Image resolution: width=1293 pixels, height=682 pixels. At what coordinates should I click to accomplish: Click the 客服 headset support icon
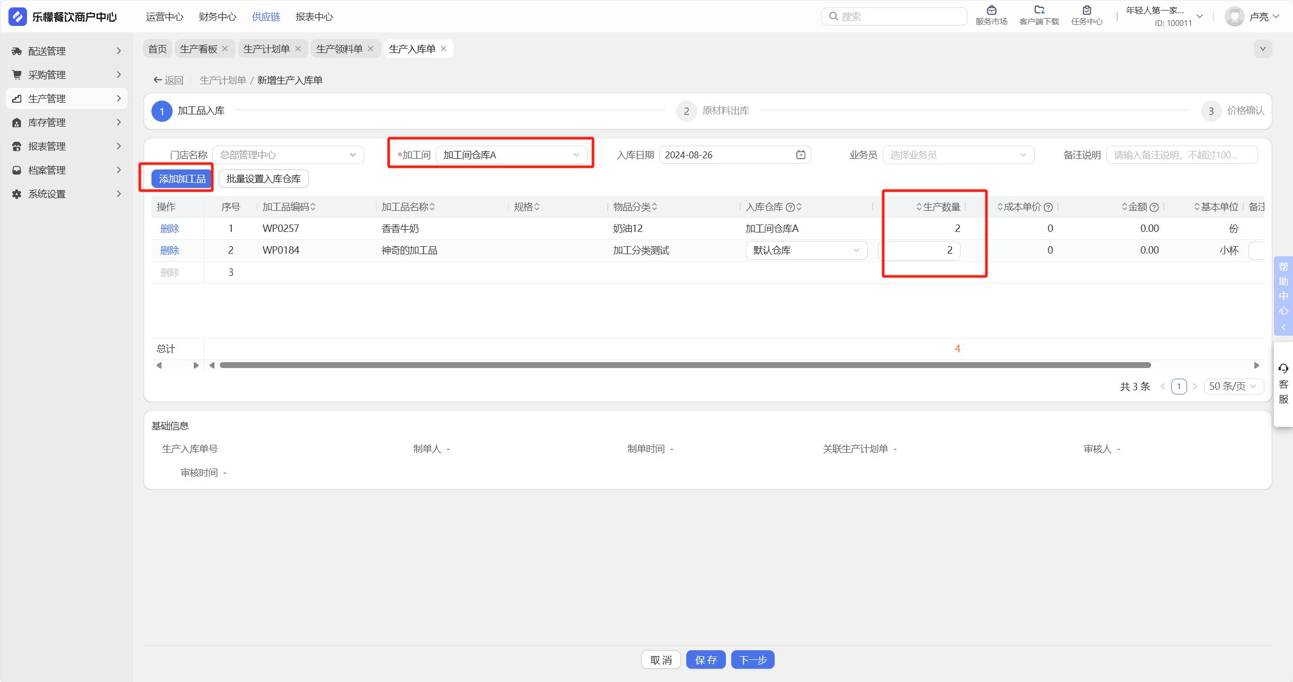pos(1283,369)
